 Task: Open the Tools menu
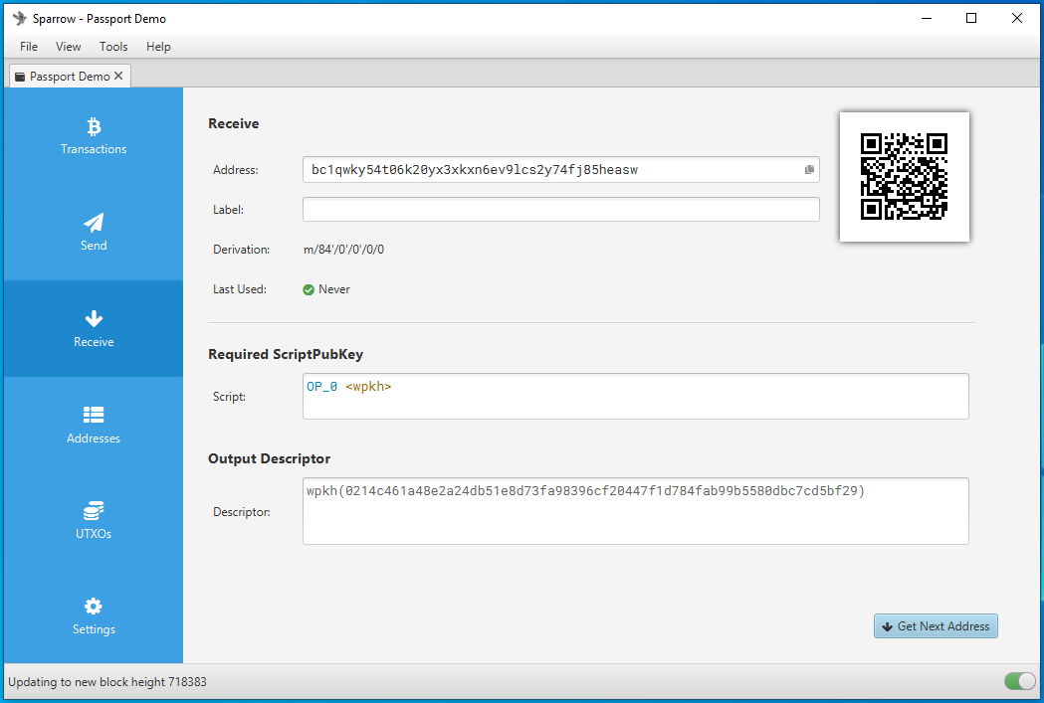pyautogui.click(x=113, y=47)
